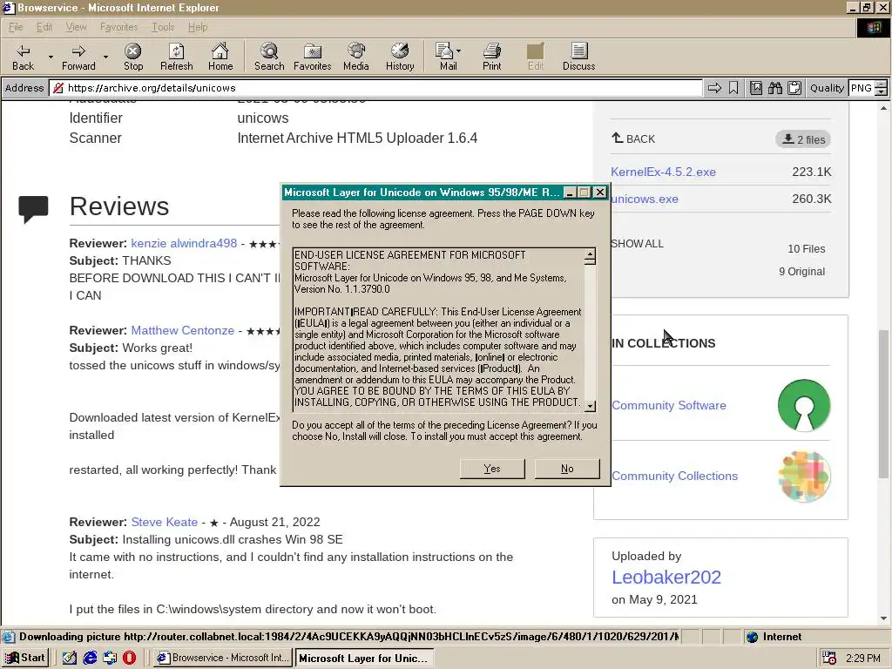Viewport: 892px width, 669px height.
Task: Open the Discuss toolbar button
Action: click(578, 57)
